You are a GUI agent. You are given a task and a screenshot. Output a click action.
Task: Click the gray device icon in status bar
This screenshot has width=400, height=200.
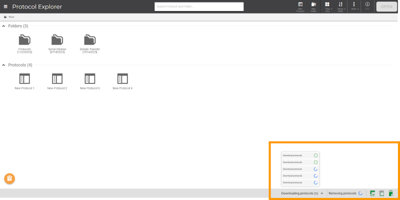tap(381, 193)
